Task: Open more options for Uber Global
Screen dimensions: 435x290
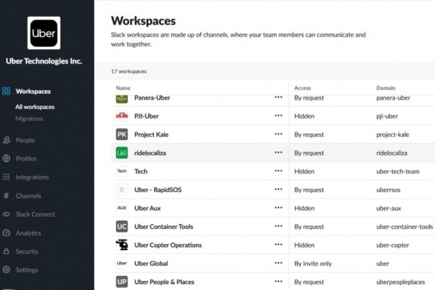Action: click(x=278, y=263)
